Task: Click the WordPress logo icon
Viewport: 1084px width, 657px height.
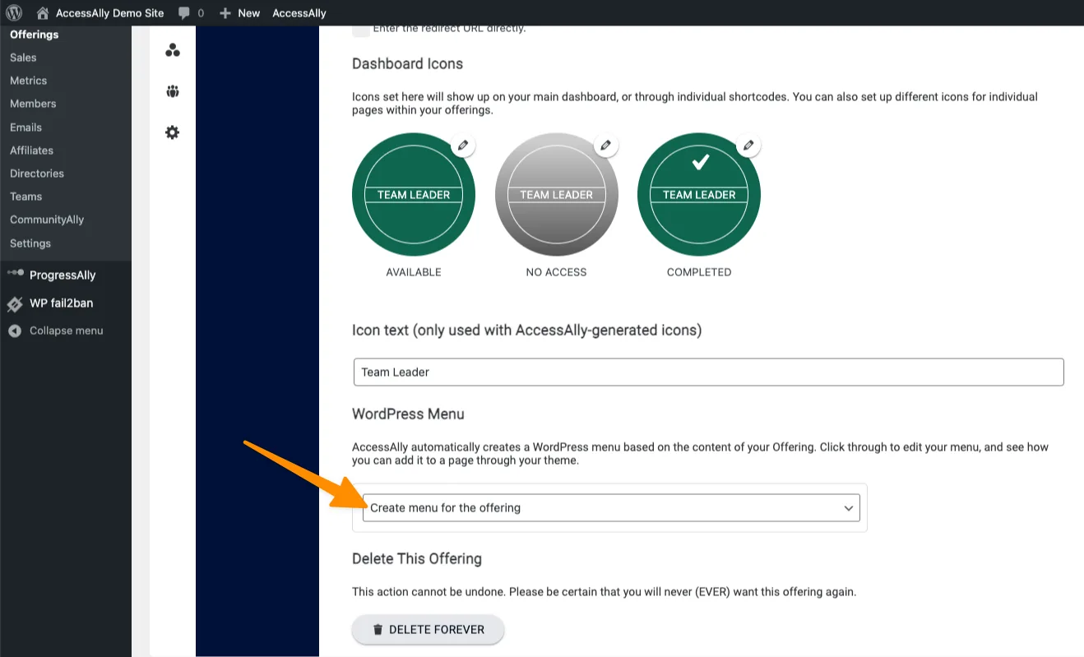Action: pos(14,13)
